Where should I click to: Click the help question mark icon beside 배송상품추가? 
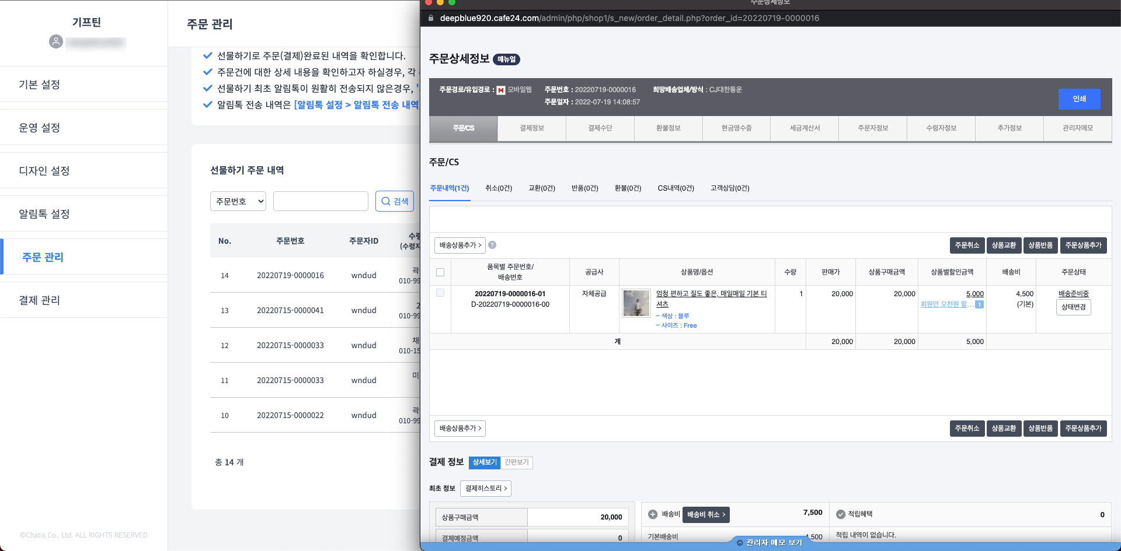pos(492,245)
